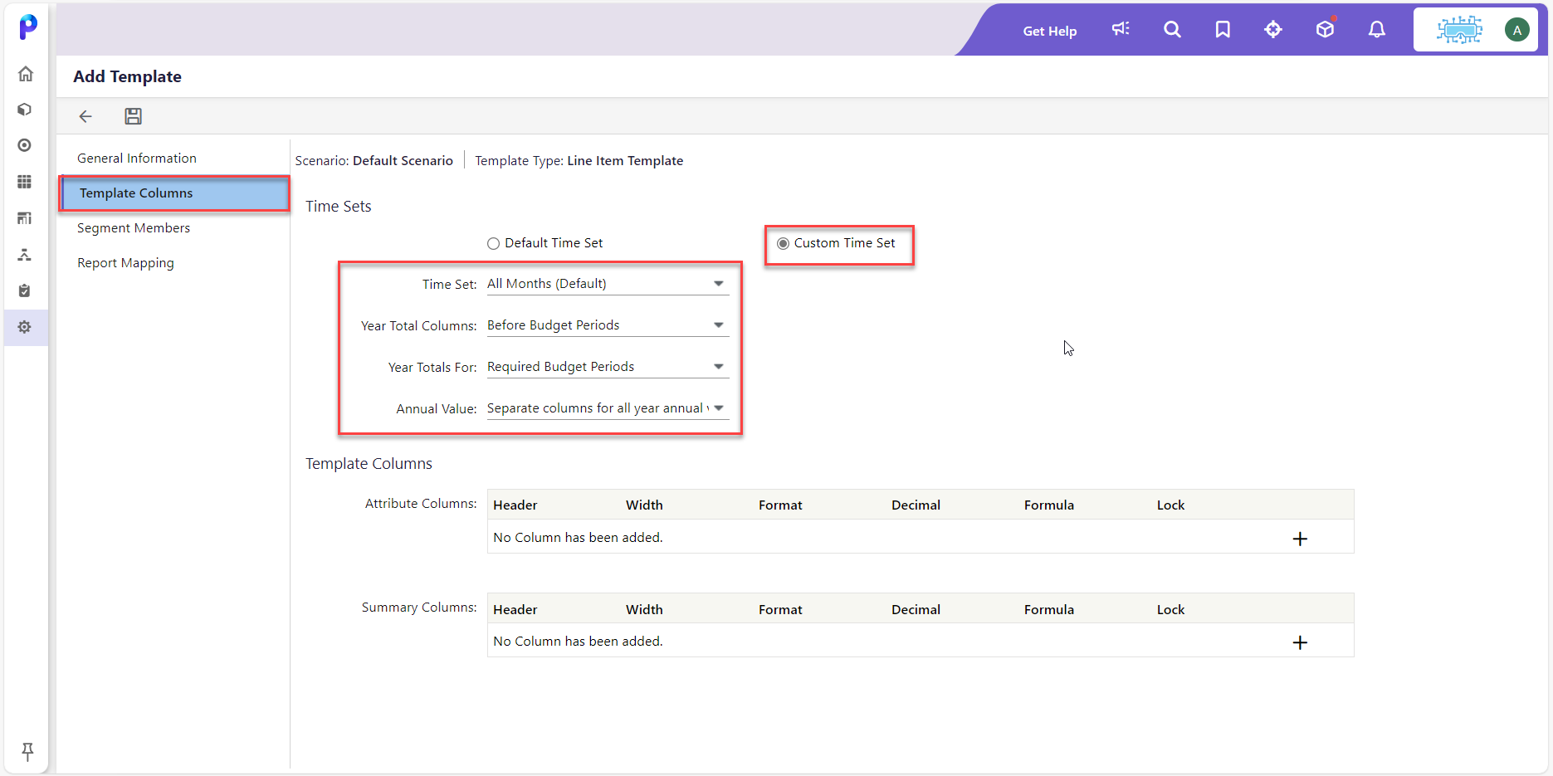
Task: Pin the sidebar with the pin icon
Action: point(27,752)
